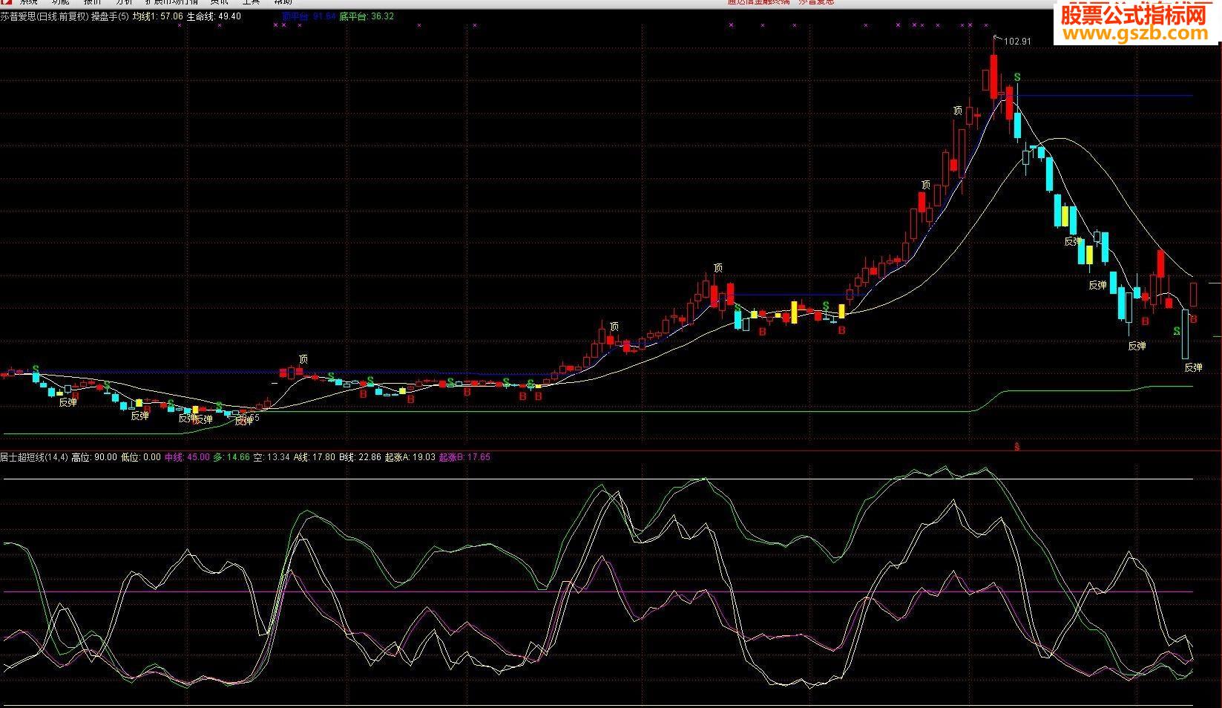
Task: Click the 生命线: 49.40 value
Action: coord(214,16)
